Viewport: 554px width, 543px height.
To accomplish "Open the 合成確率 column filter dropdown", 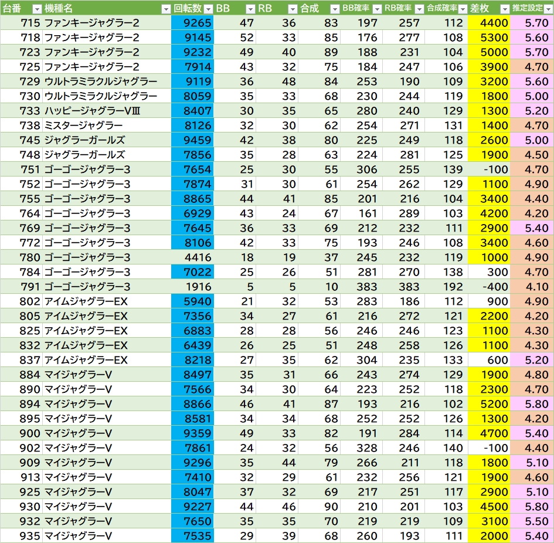I will 463,9.
